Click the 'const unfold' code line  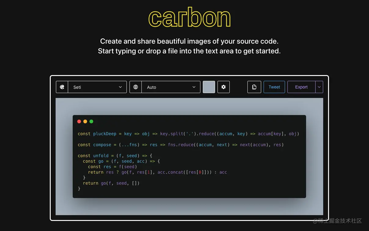[115, 156]
